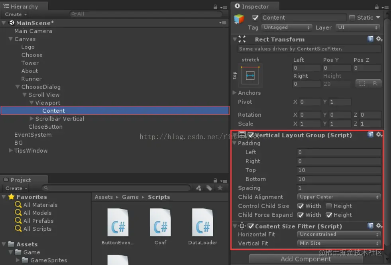Open Content Size Fitter gear menu

point(379,226)
